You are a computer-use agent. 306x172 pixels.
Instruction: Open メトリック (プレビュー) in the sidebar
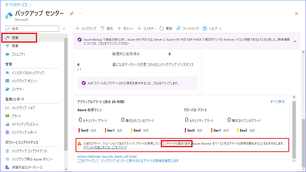click(25, 124)
